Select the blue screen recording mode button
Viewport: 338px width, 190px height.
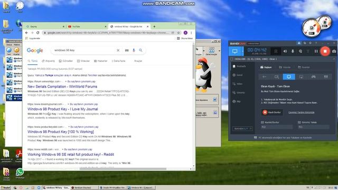[234, 51]
